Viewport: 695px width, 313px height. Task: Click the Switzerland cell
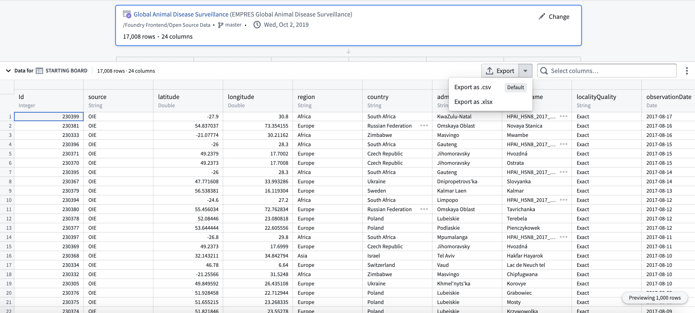tap(397, 265)
